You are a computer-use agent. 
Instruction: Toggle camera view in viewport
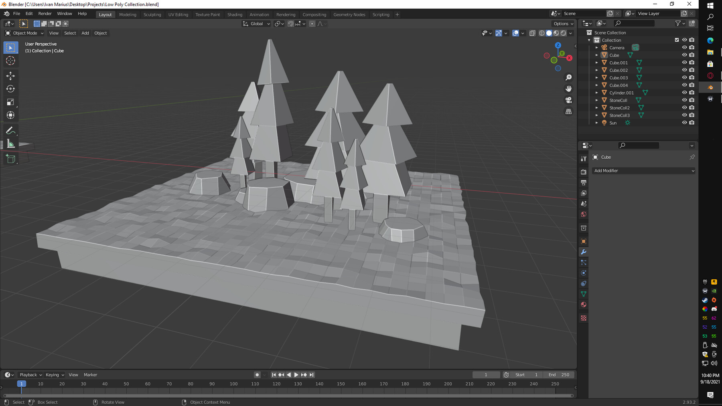[x=568, y=100]
